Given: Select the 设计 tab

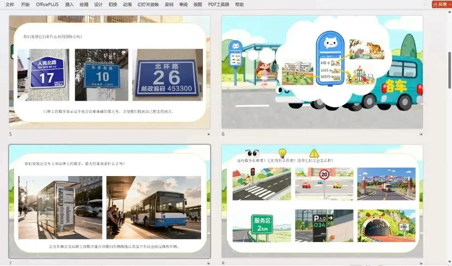Looking at the screenshot, I should coord(98,4).
